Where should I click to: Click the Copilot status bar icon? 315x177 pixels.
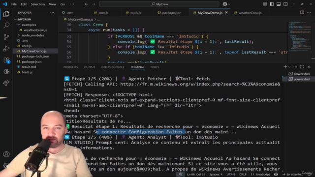click(276, 175)
